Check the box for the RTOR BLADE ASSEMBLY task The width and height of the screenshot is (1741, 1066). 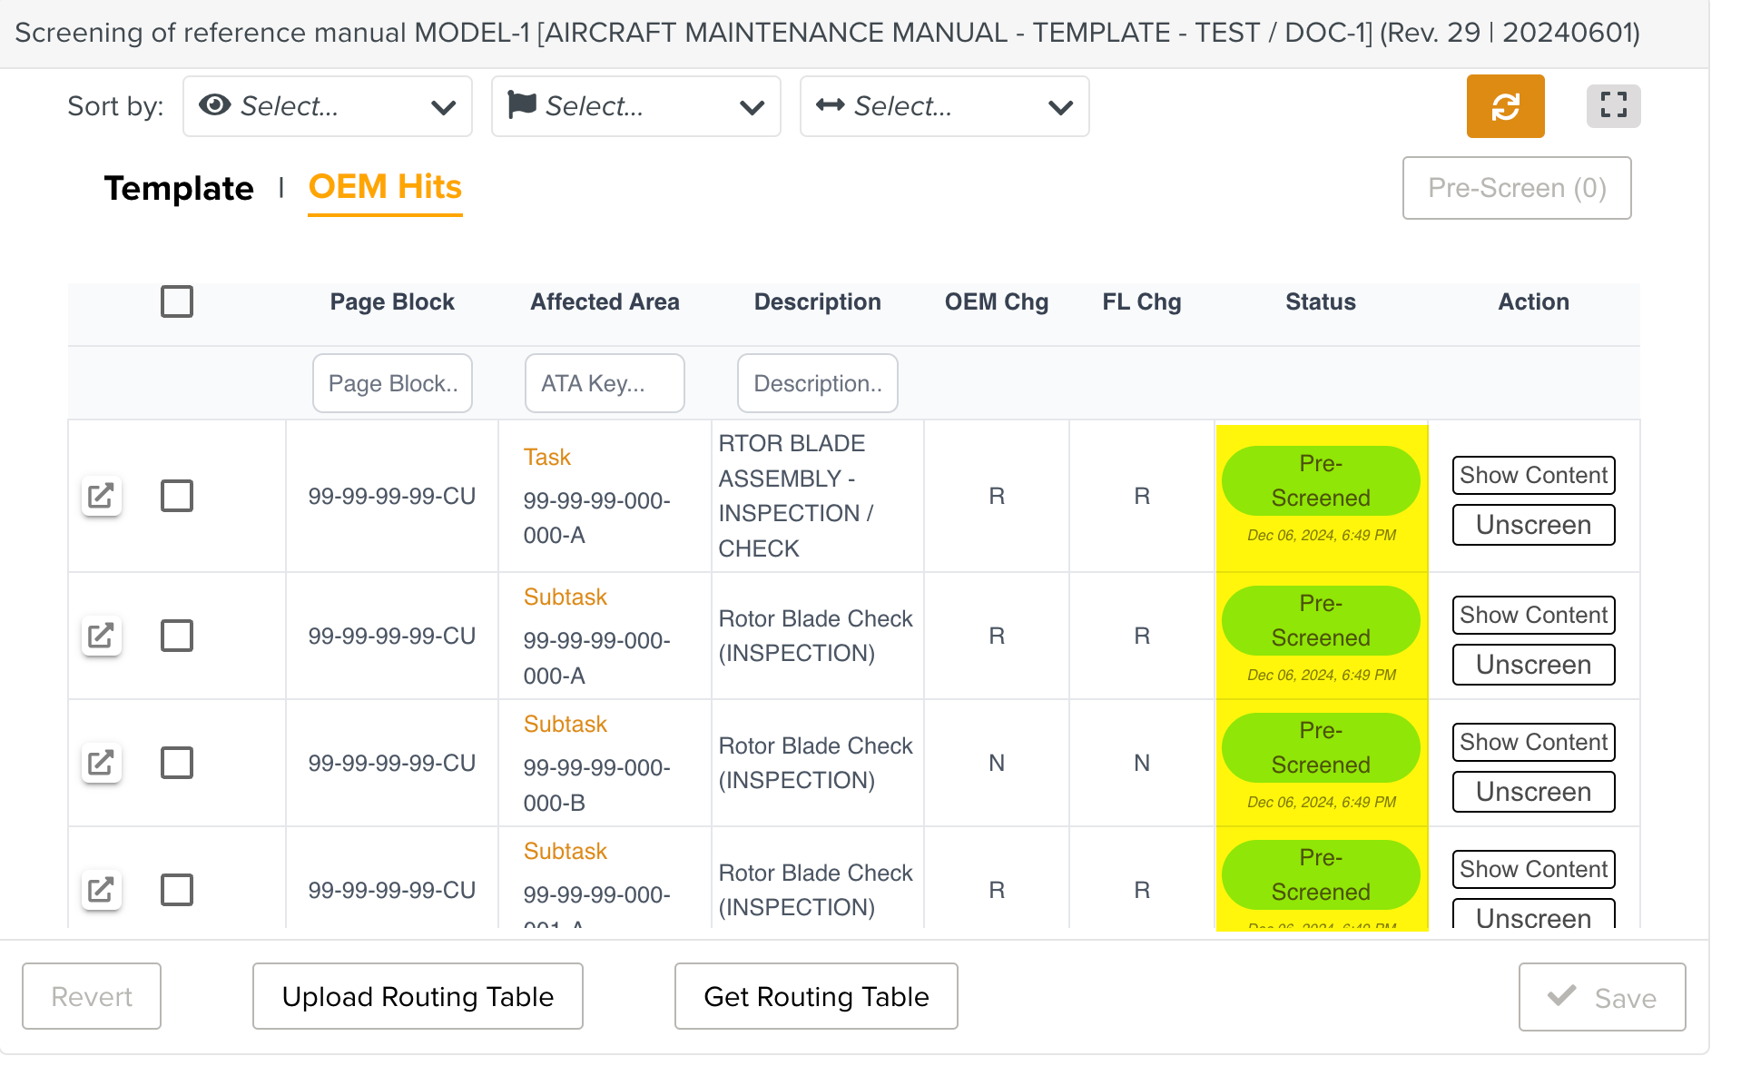pos(177,496)
